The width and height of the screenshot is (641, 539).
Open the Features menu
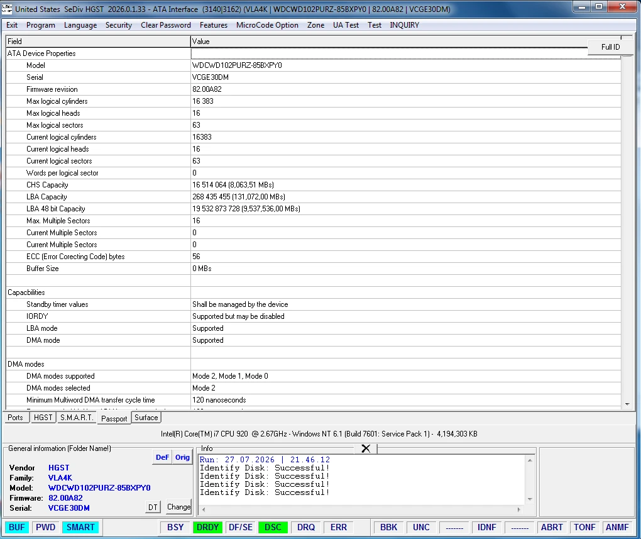[x=214, y=25]
